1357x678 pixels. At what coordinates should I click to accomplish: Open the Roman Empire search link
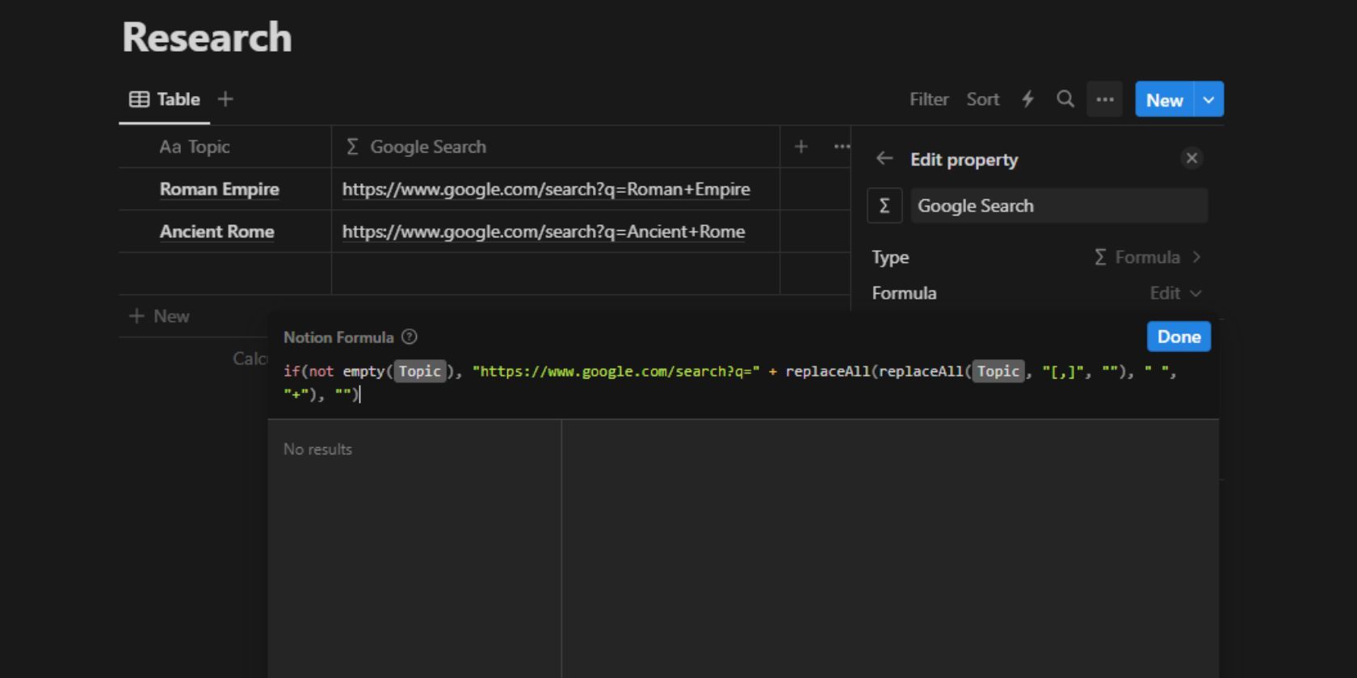click(x=546, y=190)
